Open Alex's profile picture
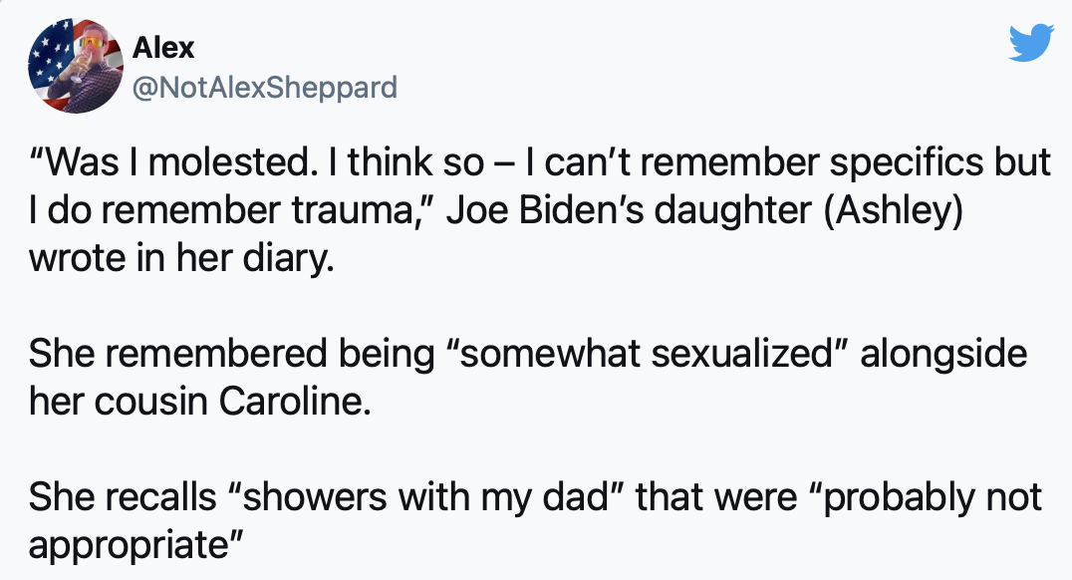The width and height of the screenshot is (1072, 580). click(x=75, y=66)
